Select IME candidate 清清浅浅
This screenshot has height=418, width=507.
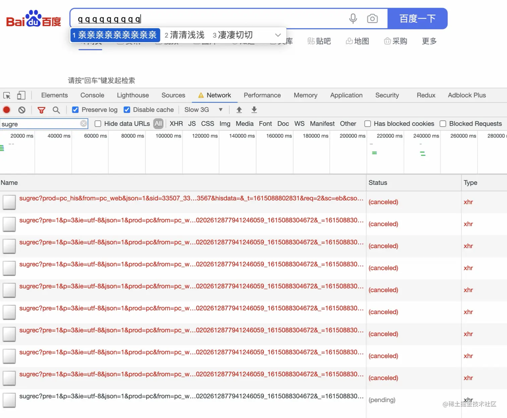click(184, 35)
